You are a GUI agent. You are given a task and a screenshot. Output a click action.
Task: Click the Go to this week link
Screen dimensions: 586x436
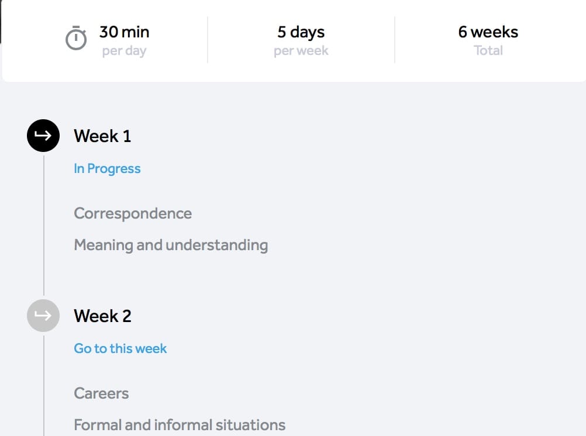point(120,349)
